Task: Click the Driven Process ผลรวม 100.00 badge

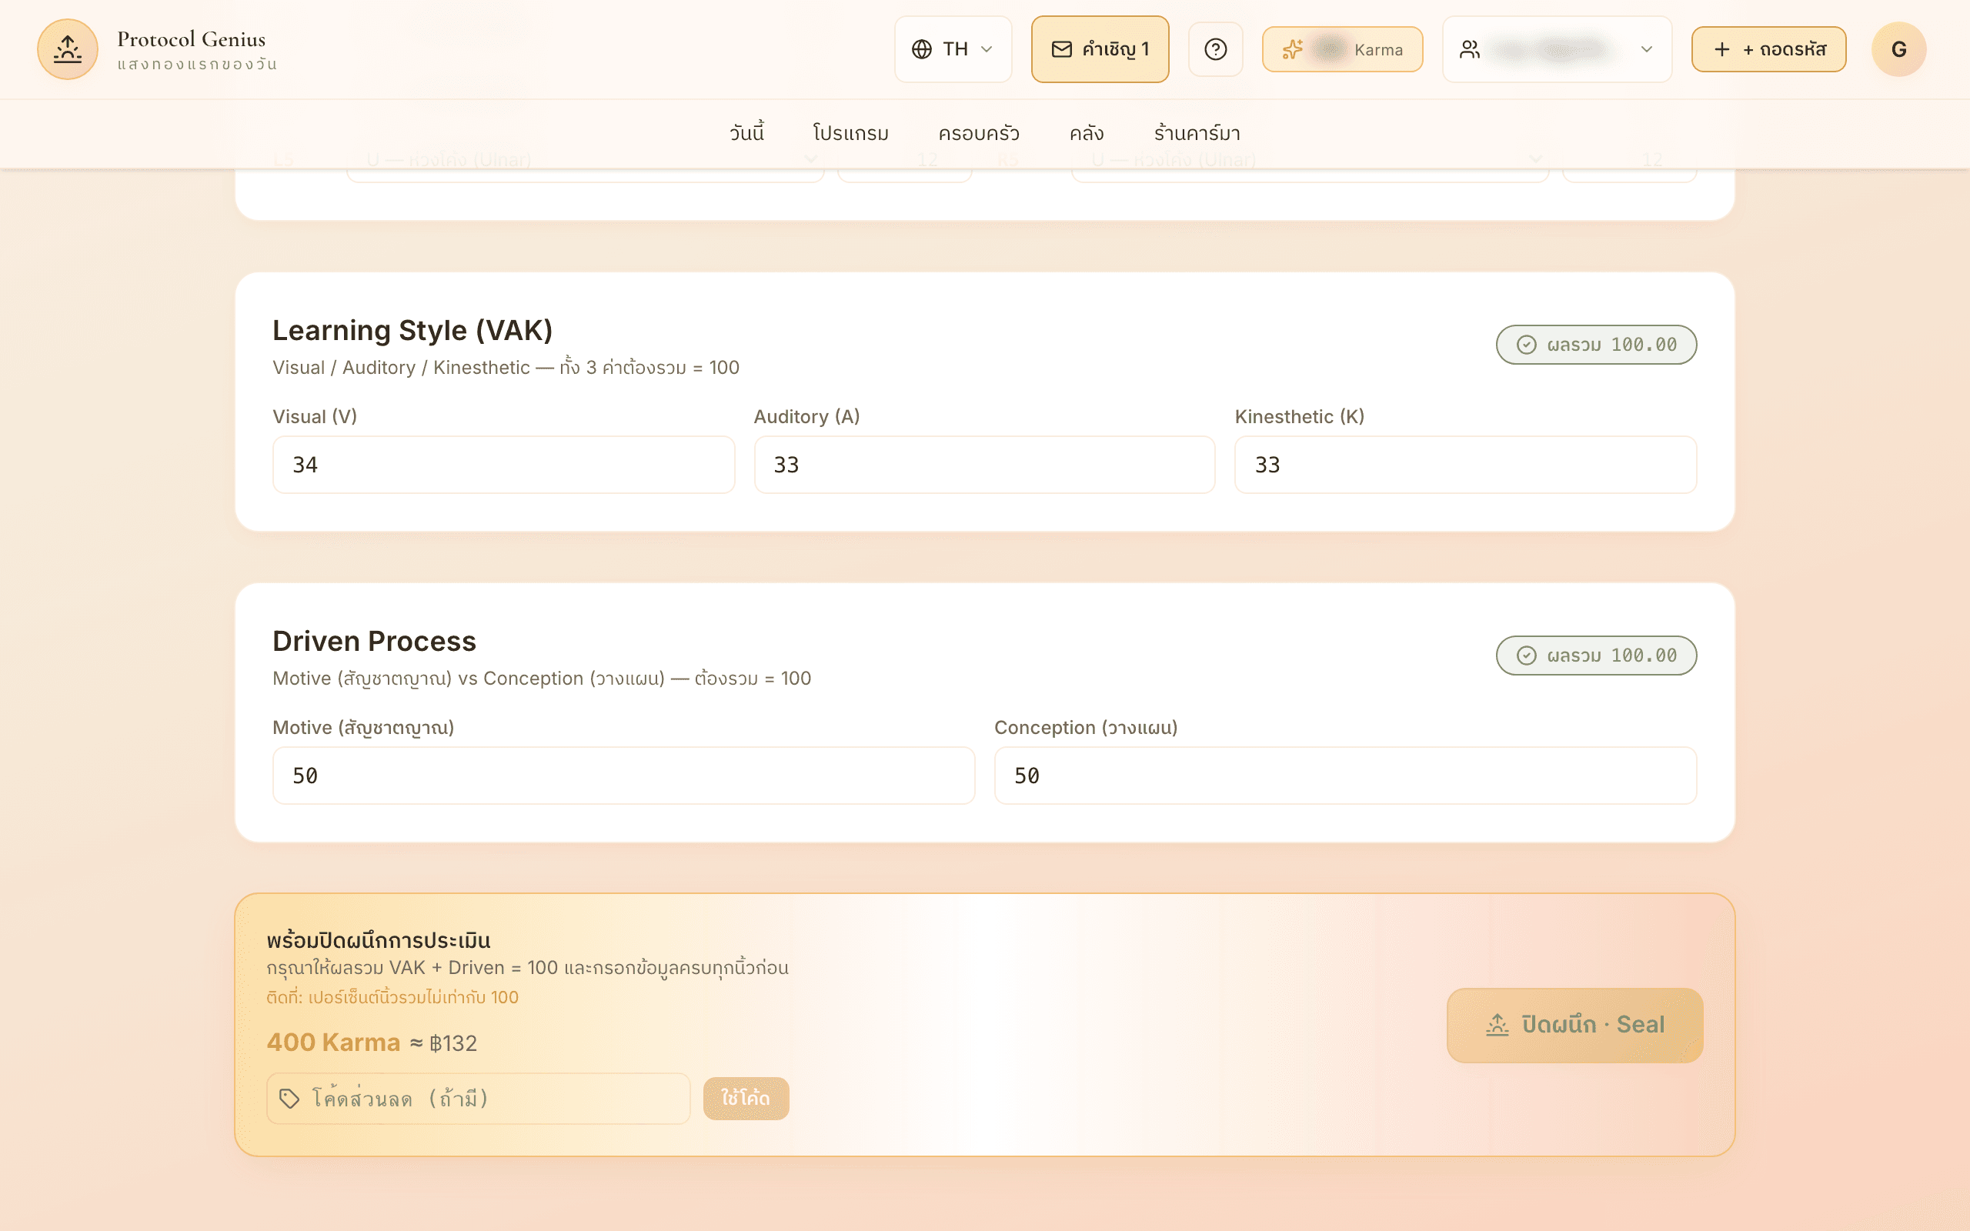Action: click(x=1596, y=656)
